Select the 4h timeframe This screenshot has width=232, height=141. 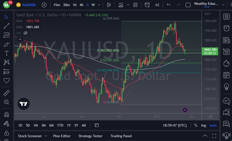[x=81, y=5]
